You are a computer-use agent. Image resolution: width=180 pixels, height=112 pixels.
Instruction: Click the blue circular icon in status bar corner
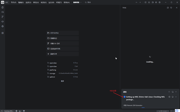177,111
